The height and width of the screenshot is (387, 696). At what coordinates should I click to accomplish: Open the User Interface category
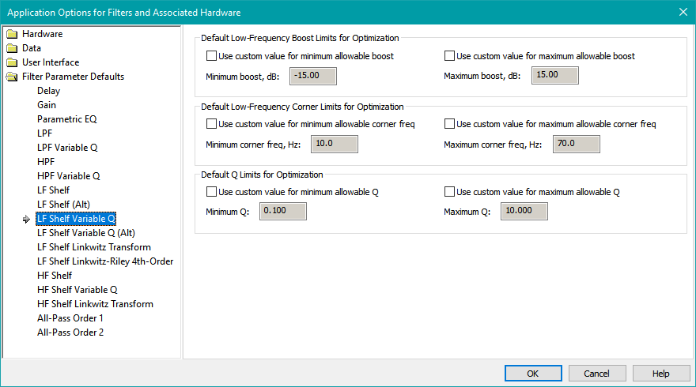(51, 62)
